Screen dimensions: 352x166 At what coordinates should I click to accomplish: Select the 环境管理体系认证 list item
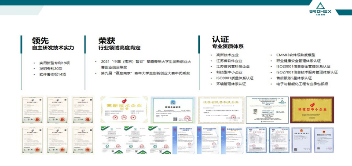click(231, 84)
